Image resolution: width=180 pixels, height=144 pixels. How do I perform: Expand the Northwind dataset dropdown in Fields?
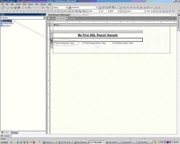click(44, 18)
